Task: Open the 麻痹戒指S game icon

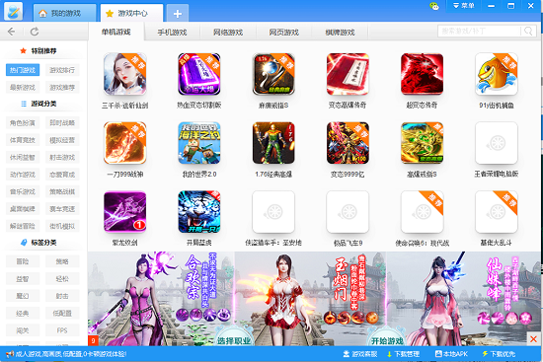Action: click(273, 74)
